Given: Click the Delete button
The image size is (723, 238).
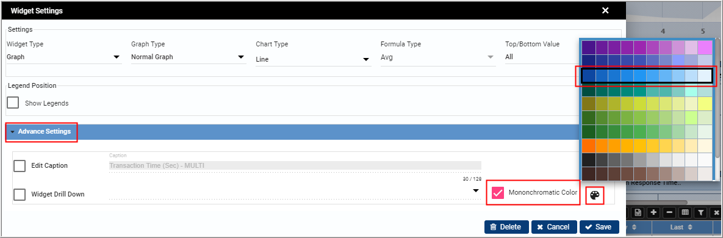Looking at the screenshot, I should 506,227.
